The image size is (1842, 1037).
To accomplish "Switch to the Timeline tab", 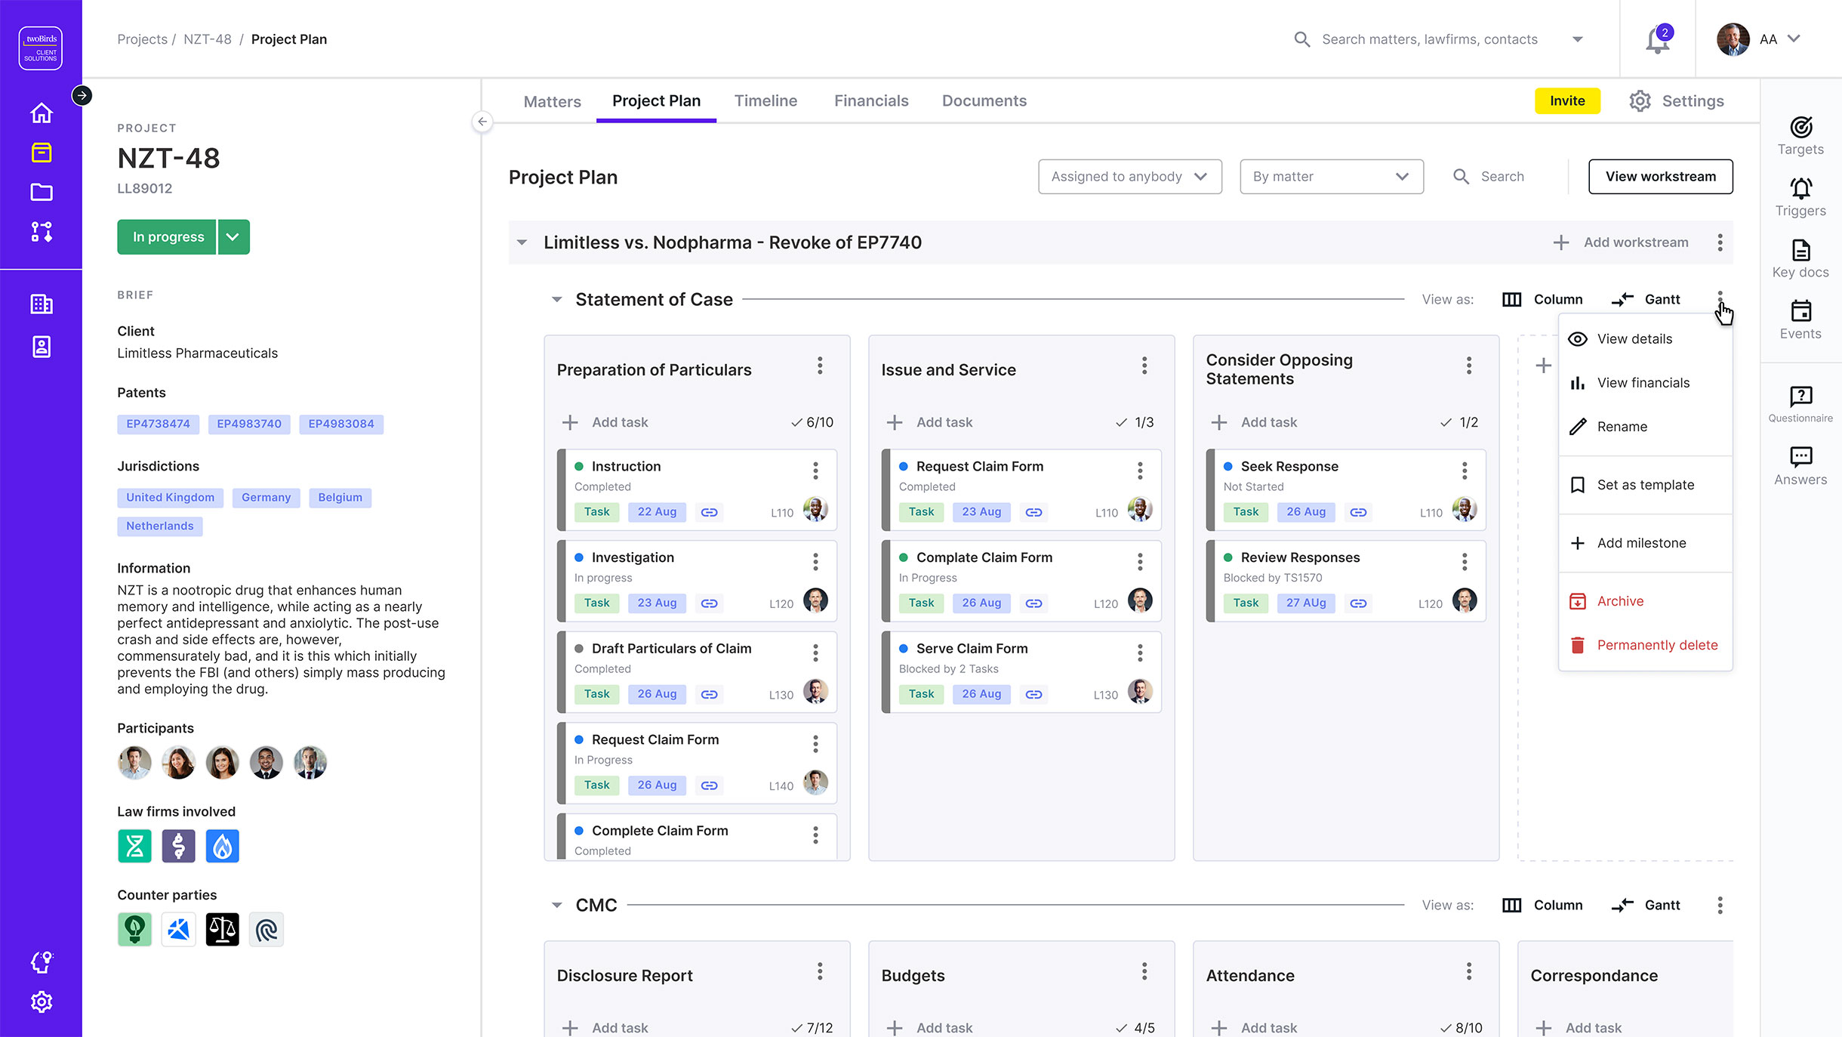I will [x=765, y=101].
